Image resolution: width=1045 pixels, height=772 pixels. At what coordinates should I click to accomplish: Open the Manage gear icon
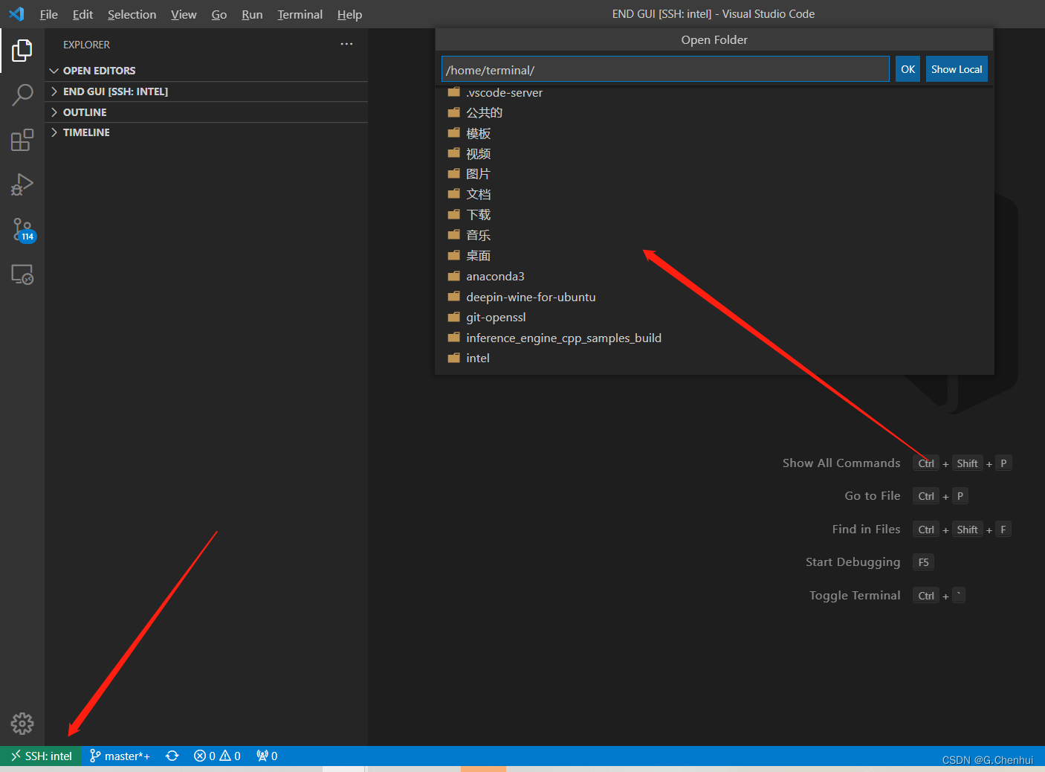tap(22, 723)
